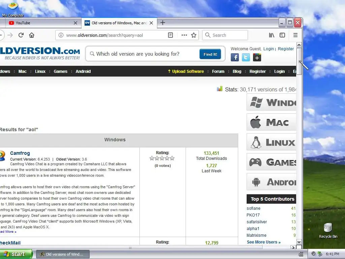Click the vertical scrollbar down arrow
This screenshot has width=345, height=259.
(299, 242)
